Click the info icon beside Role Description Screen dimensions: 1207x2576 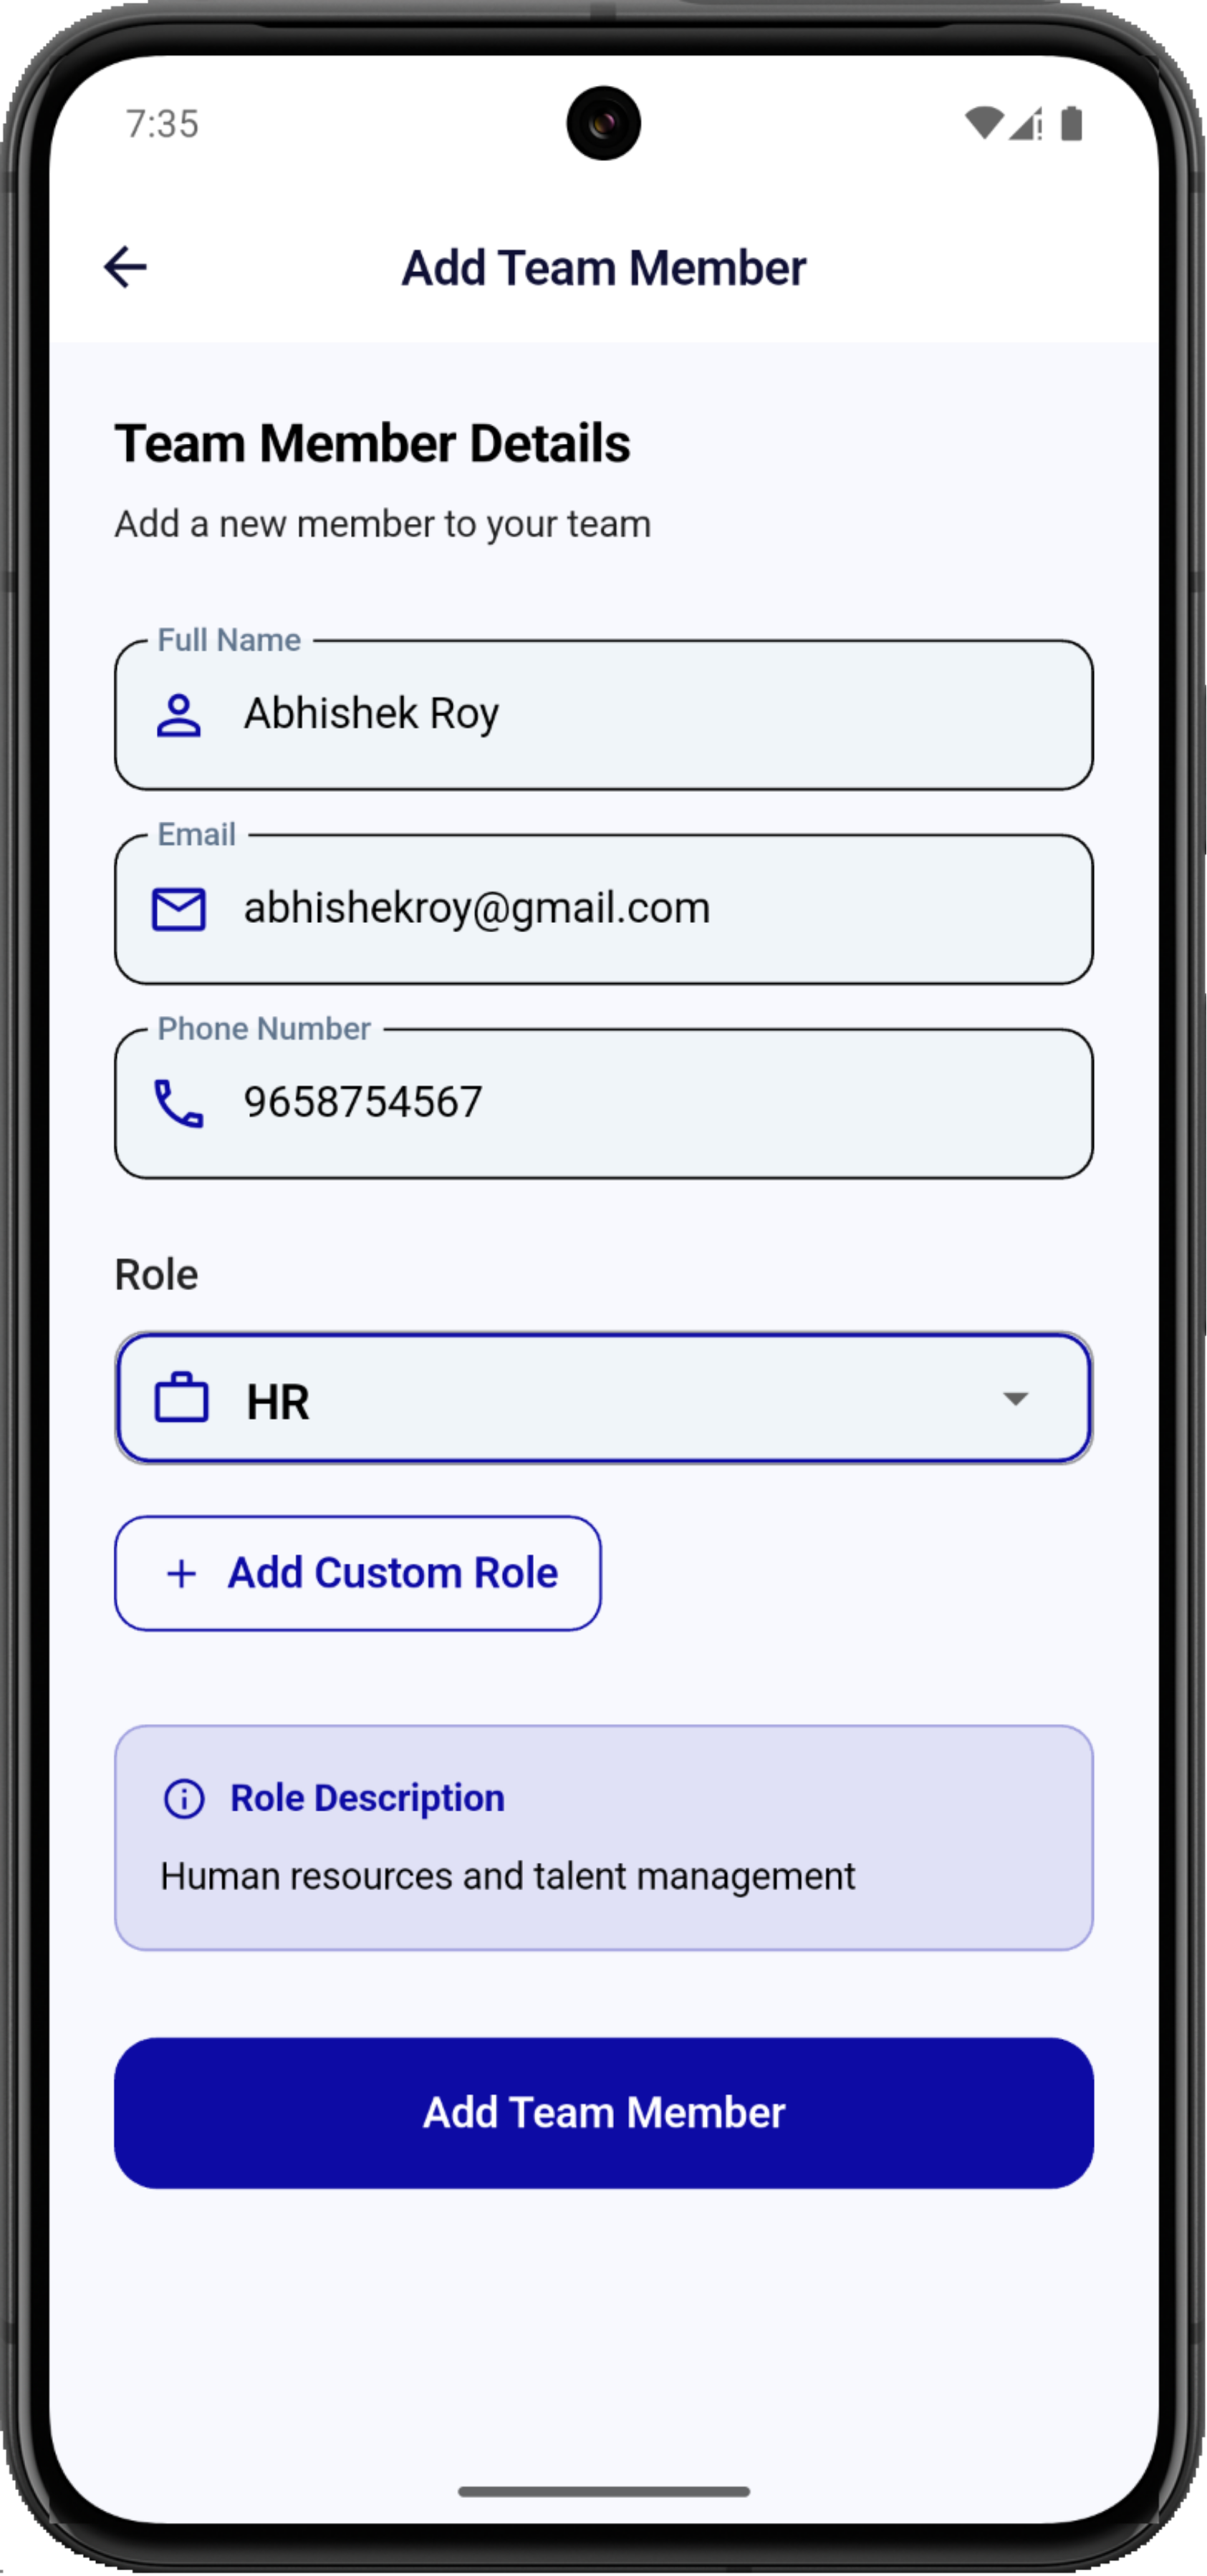[184, 1798]
